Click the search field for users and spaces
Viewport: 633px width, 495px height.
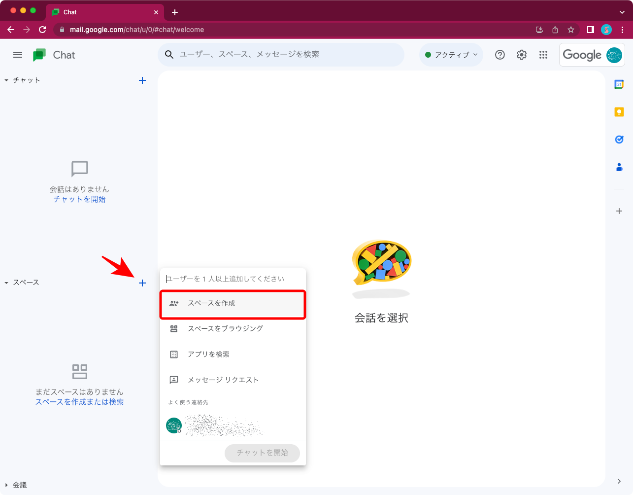coord(281,55)
